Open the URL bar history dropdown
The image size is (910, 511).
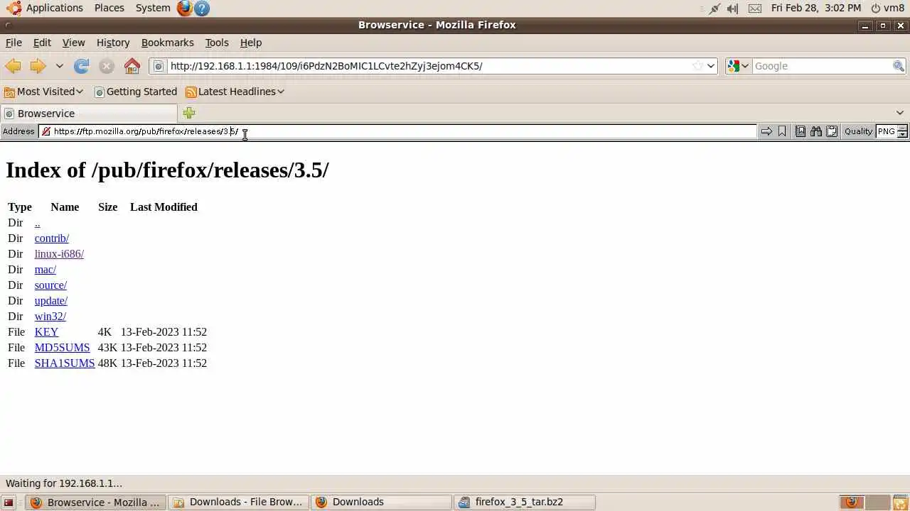(x=711, y=66)
